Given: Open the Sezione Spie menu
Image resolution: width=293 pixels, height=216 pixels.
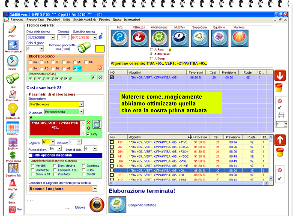Looking at the screenshot, I should [x=35, y=20].
